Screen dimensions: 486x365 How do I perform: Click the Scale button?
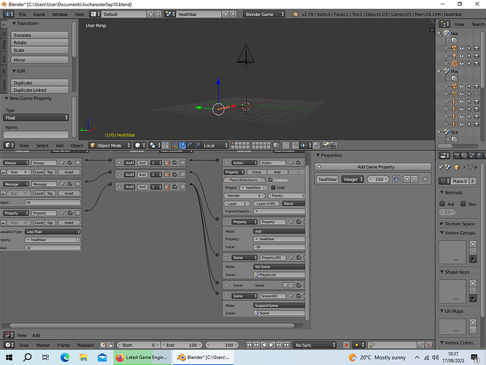click(39, 50)
